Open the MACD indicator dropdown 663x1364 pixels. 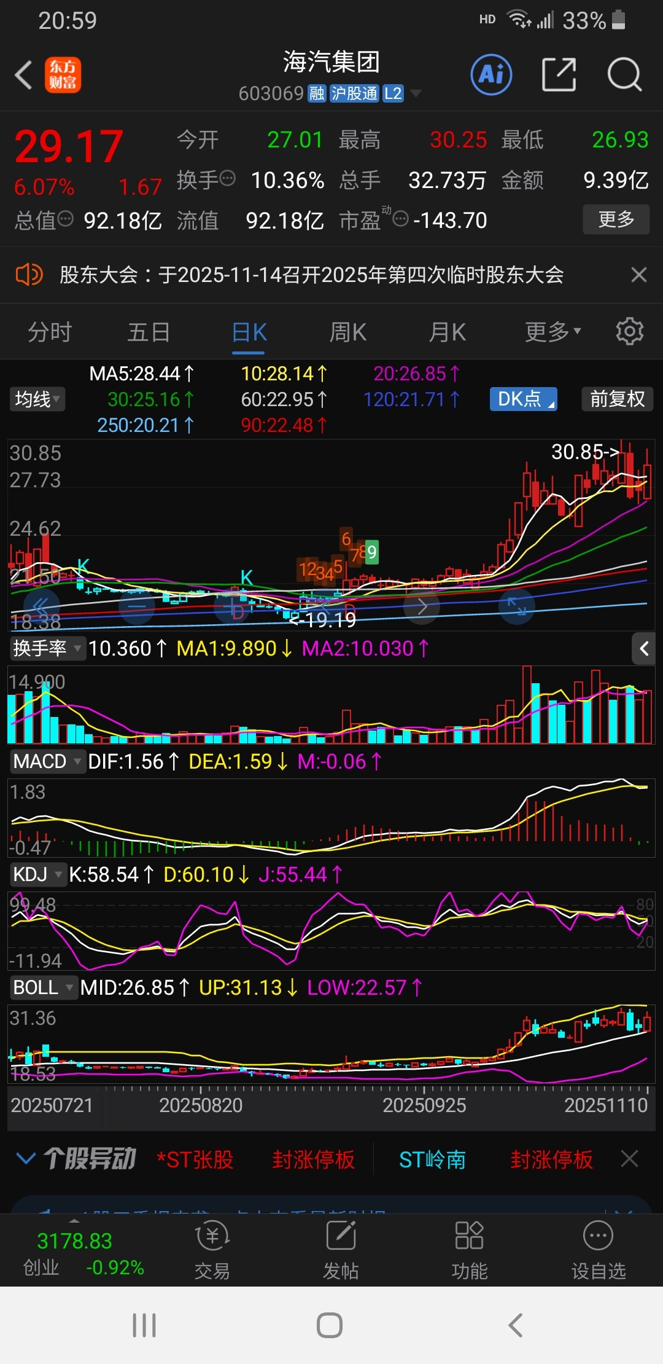47,761
